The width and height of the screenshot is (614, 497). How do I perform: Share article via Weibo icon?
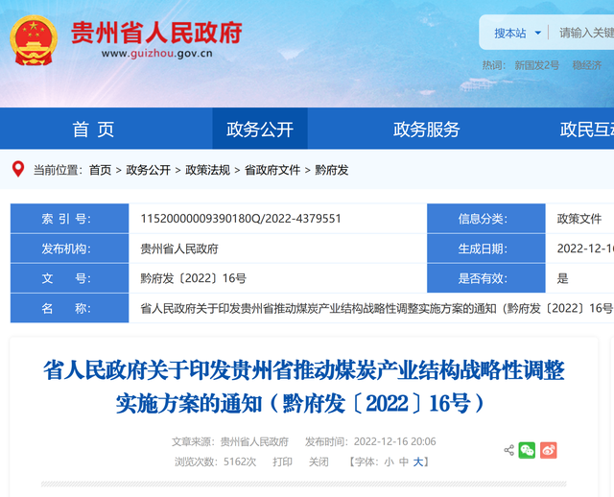click(x=548, y=450)
